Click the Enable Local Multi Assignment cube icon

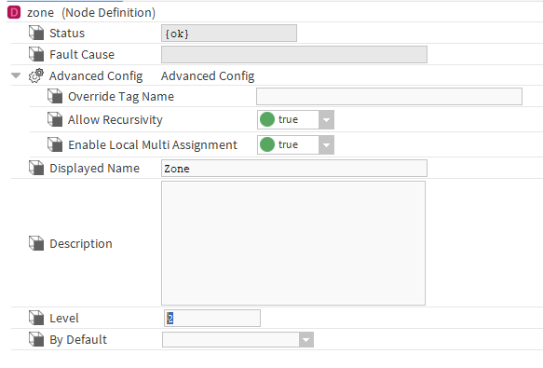(x=55, y=144)
